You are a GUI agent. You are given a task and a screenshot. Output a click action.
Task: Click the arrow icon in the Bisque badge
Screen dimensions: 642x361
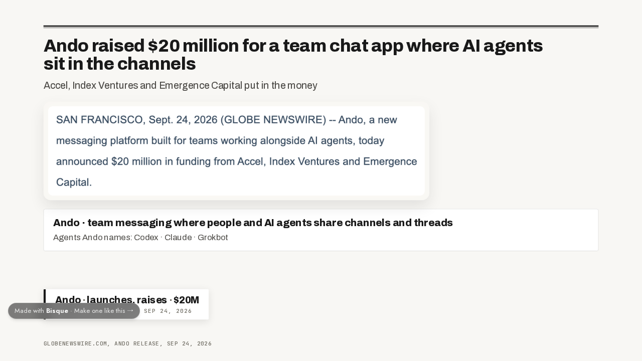point(130,310)
